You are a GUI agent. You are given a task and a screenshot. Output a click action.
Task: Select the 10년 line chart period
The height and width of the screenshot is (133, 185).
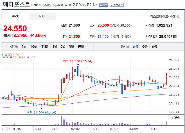(81, 46)
